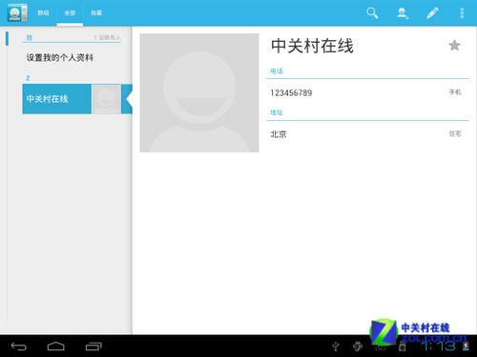Tap the contact name heading 中关村在线

pos(312,46)
